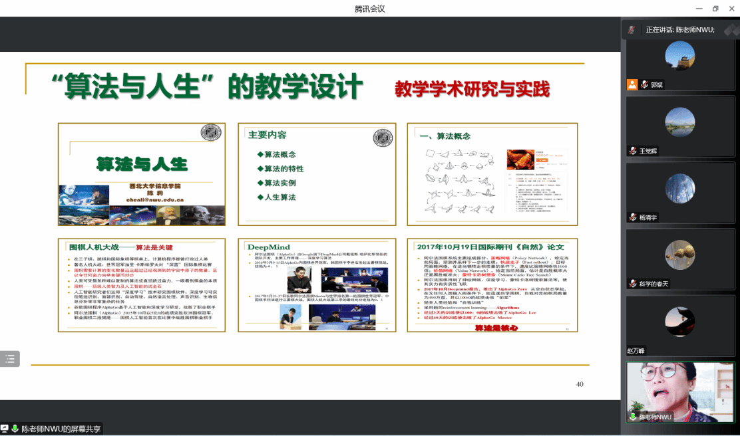Click the DeepMind slide thumbnail
Viewport: 740px width, 436px height.
(x=317, y=285)
